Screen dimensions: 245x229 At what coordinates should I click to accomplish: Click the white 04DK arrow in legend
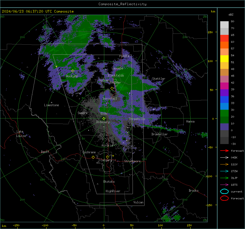[224, 157]
